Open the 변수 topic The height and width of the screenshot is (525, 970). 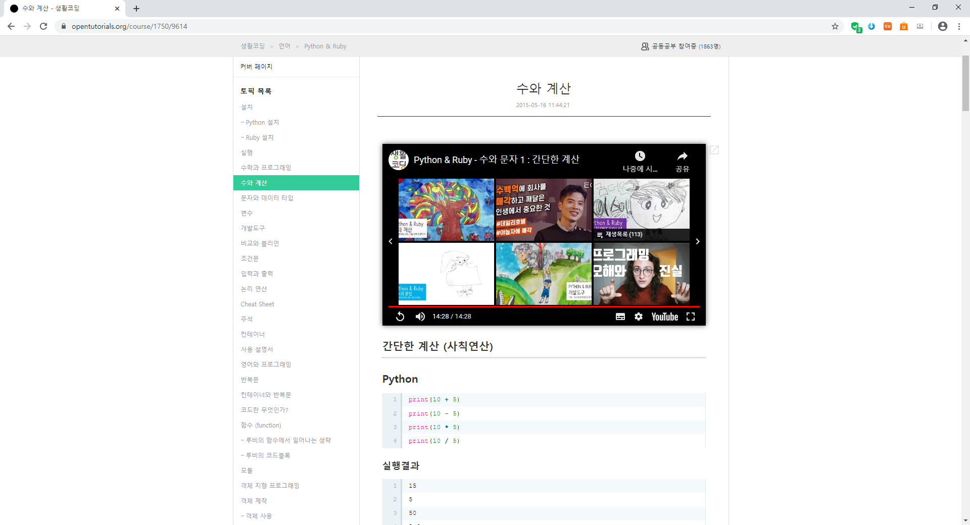click(x=247, y=213)
